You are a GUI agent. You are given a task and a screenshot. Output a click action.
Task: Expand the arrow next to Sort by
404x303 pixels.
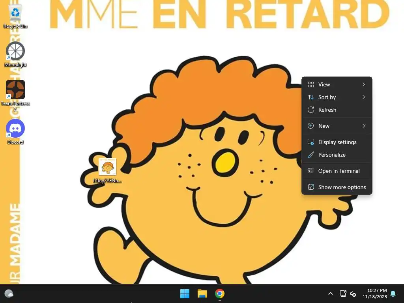click(364, 97)
